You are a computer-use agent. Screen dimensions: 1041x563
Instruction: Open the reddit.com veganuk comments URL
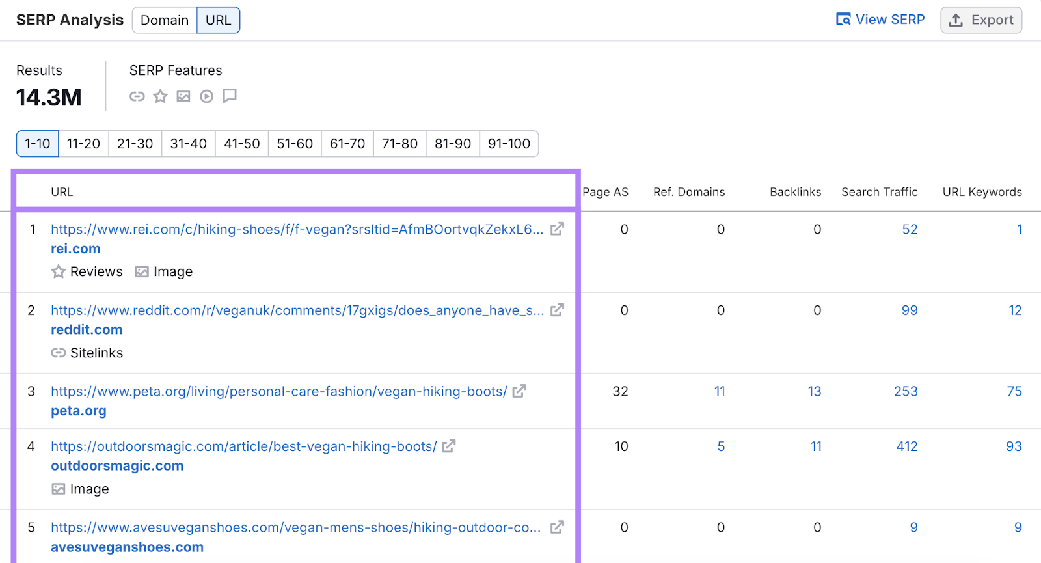(x=297, y=310)
